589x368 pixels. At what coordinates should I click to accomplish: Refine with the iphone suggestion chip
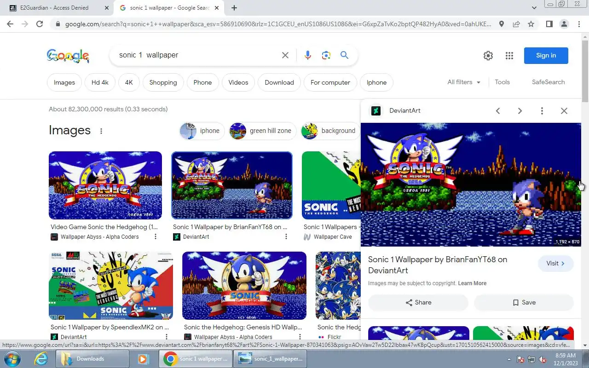[202, 131]
